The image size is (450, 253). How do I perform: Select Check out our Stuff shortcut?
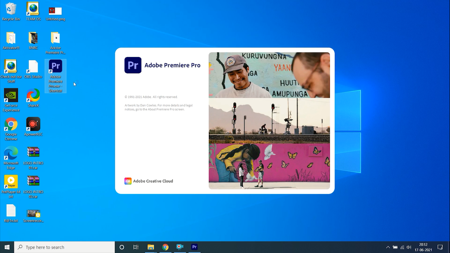click(11, 71)
